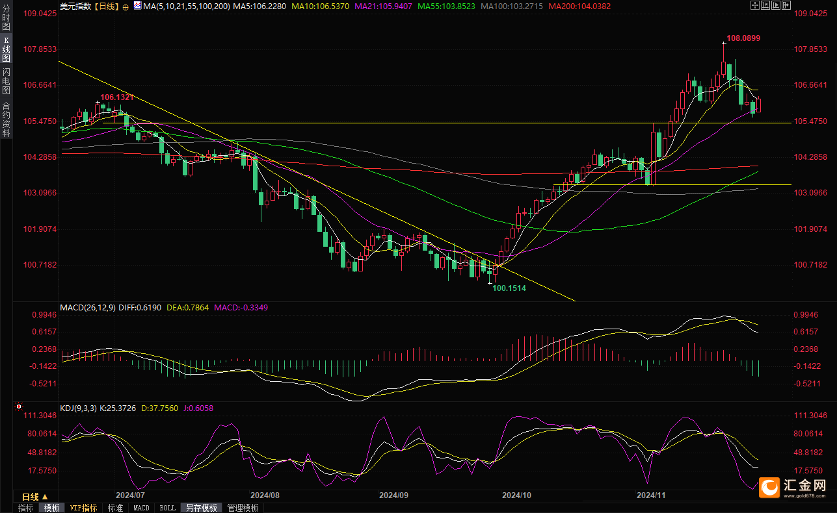Click the KDJ(9,3,3) indicator label
The height and width of the screenshot is (513, 837).
point(78,408)
